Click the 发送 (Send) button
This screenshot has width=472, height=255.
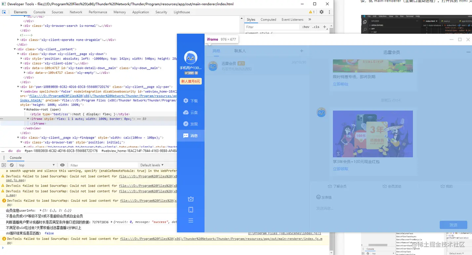(453, 225)
